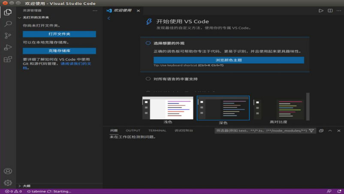Close the 欢迎使用 tab
The width and height of the screenshot is (344, 194).
[x=138, y=11]
